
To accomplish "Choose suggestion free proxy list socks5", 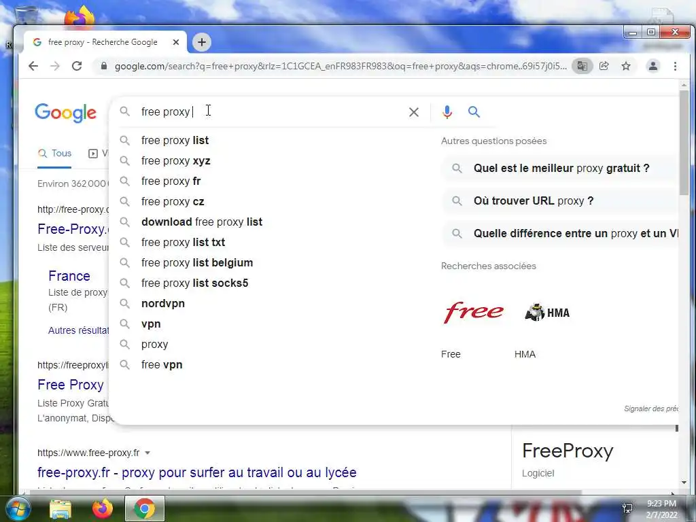I will pyautogui.click(x=194, y=283).
